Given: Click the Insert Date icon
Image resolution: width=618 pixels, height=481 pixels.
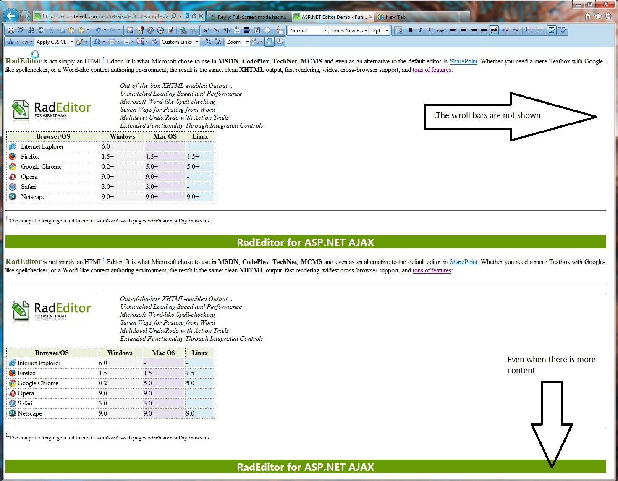Looking at the screenshot, I should 257,30.
